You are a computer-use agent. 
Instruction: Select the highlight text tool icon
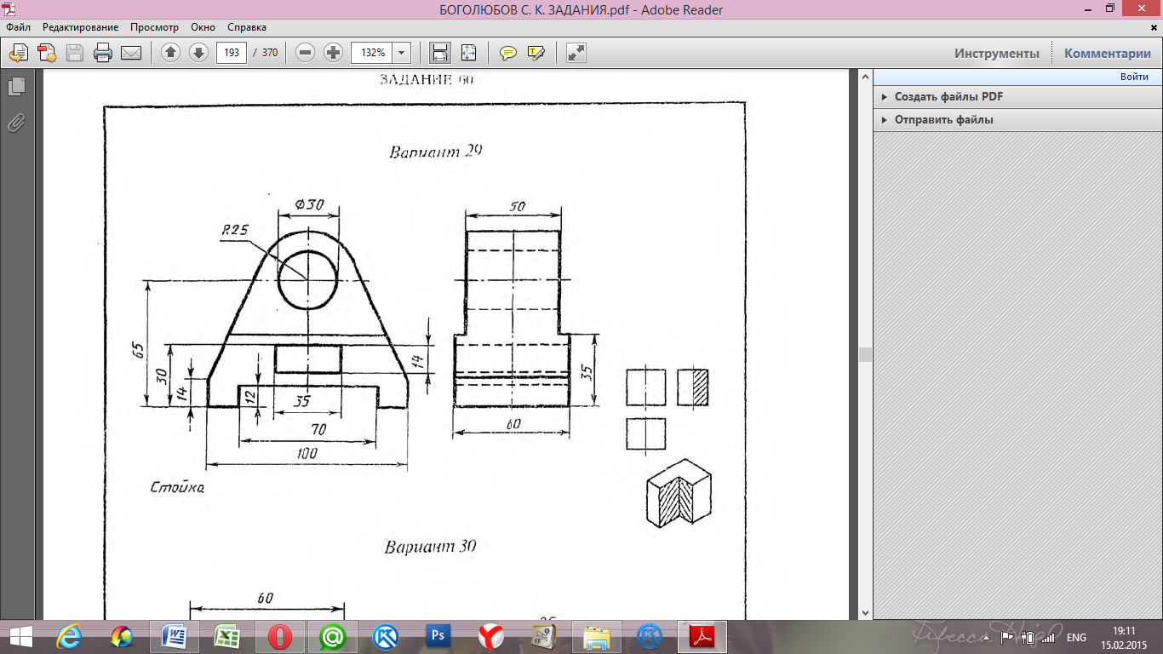(536, 53)
